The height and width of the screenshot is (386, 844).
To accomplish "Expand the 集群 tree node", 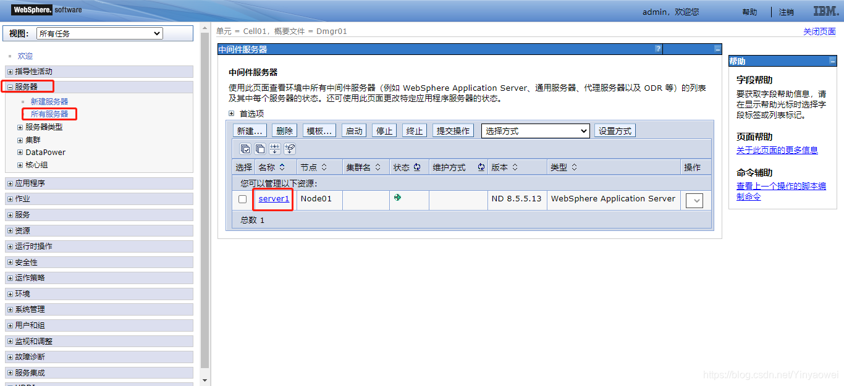I will [x=20, y=140].
